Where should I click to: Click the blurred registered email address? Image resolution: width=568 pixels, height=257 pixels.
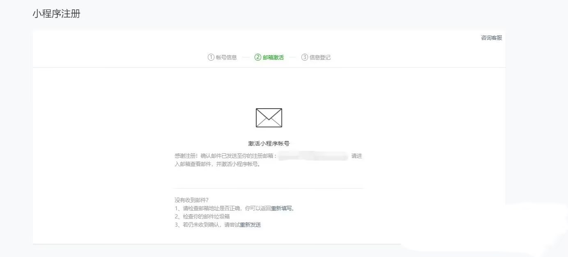click(x=313, y=156)
